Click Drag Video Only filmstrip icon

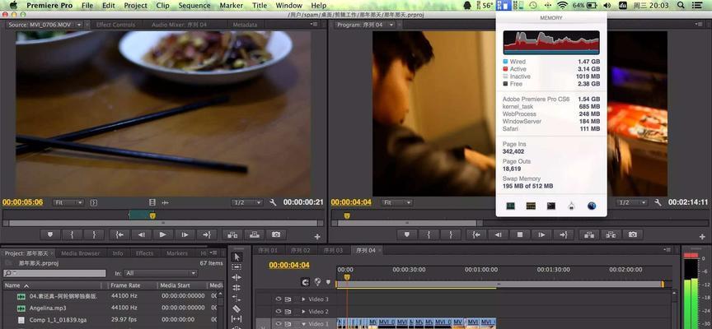(x=152, y=202)
